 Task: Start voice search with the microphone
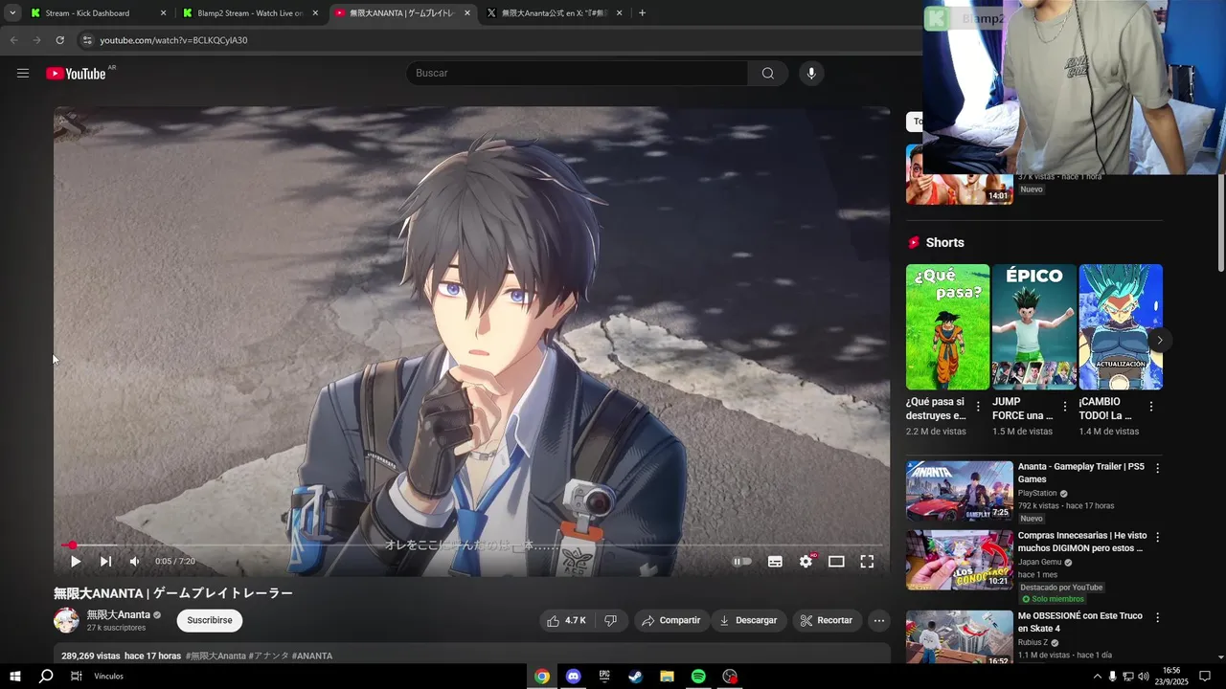pos(811,74)
